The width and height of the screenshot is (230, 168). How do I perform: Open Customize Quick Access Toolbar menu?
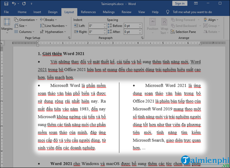[31, 4]
